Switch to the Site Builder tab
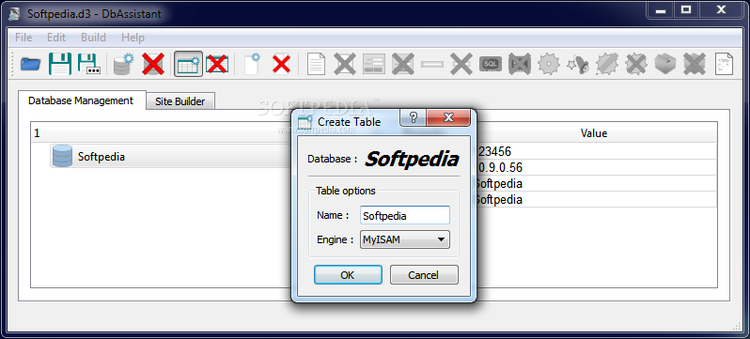This screenshot has width=750, height=339. [x=180, y=100]
